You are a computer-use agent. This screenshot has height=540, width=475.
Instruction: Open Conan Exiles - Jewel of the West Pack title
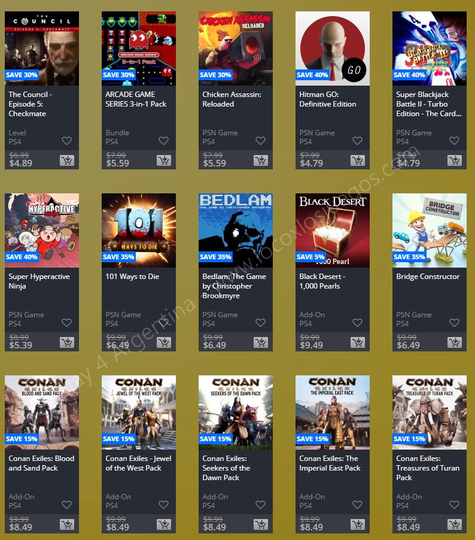point(138,463)
